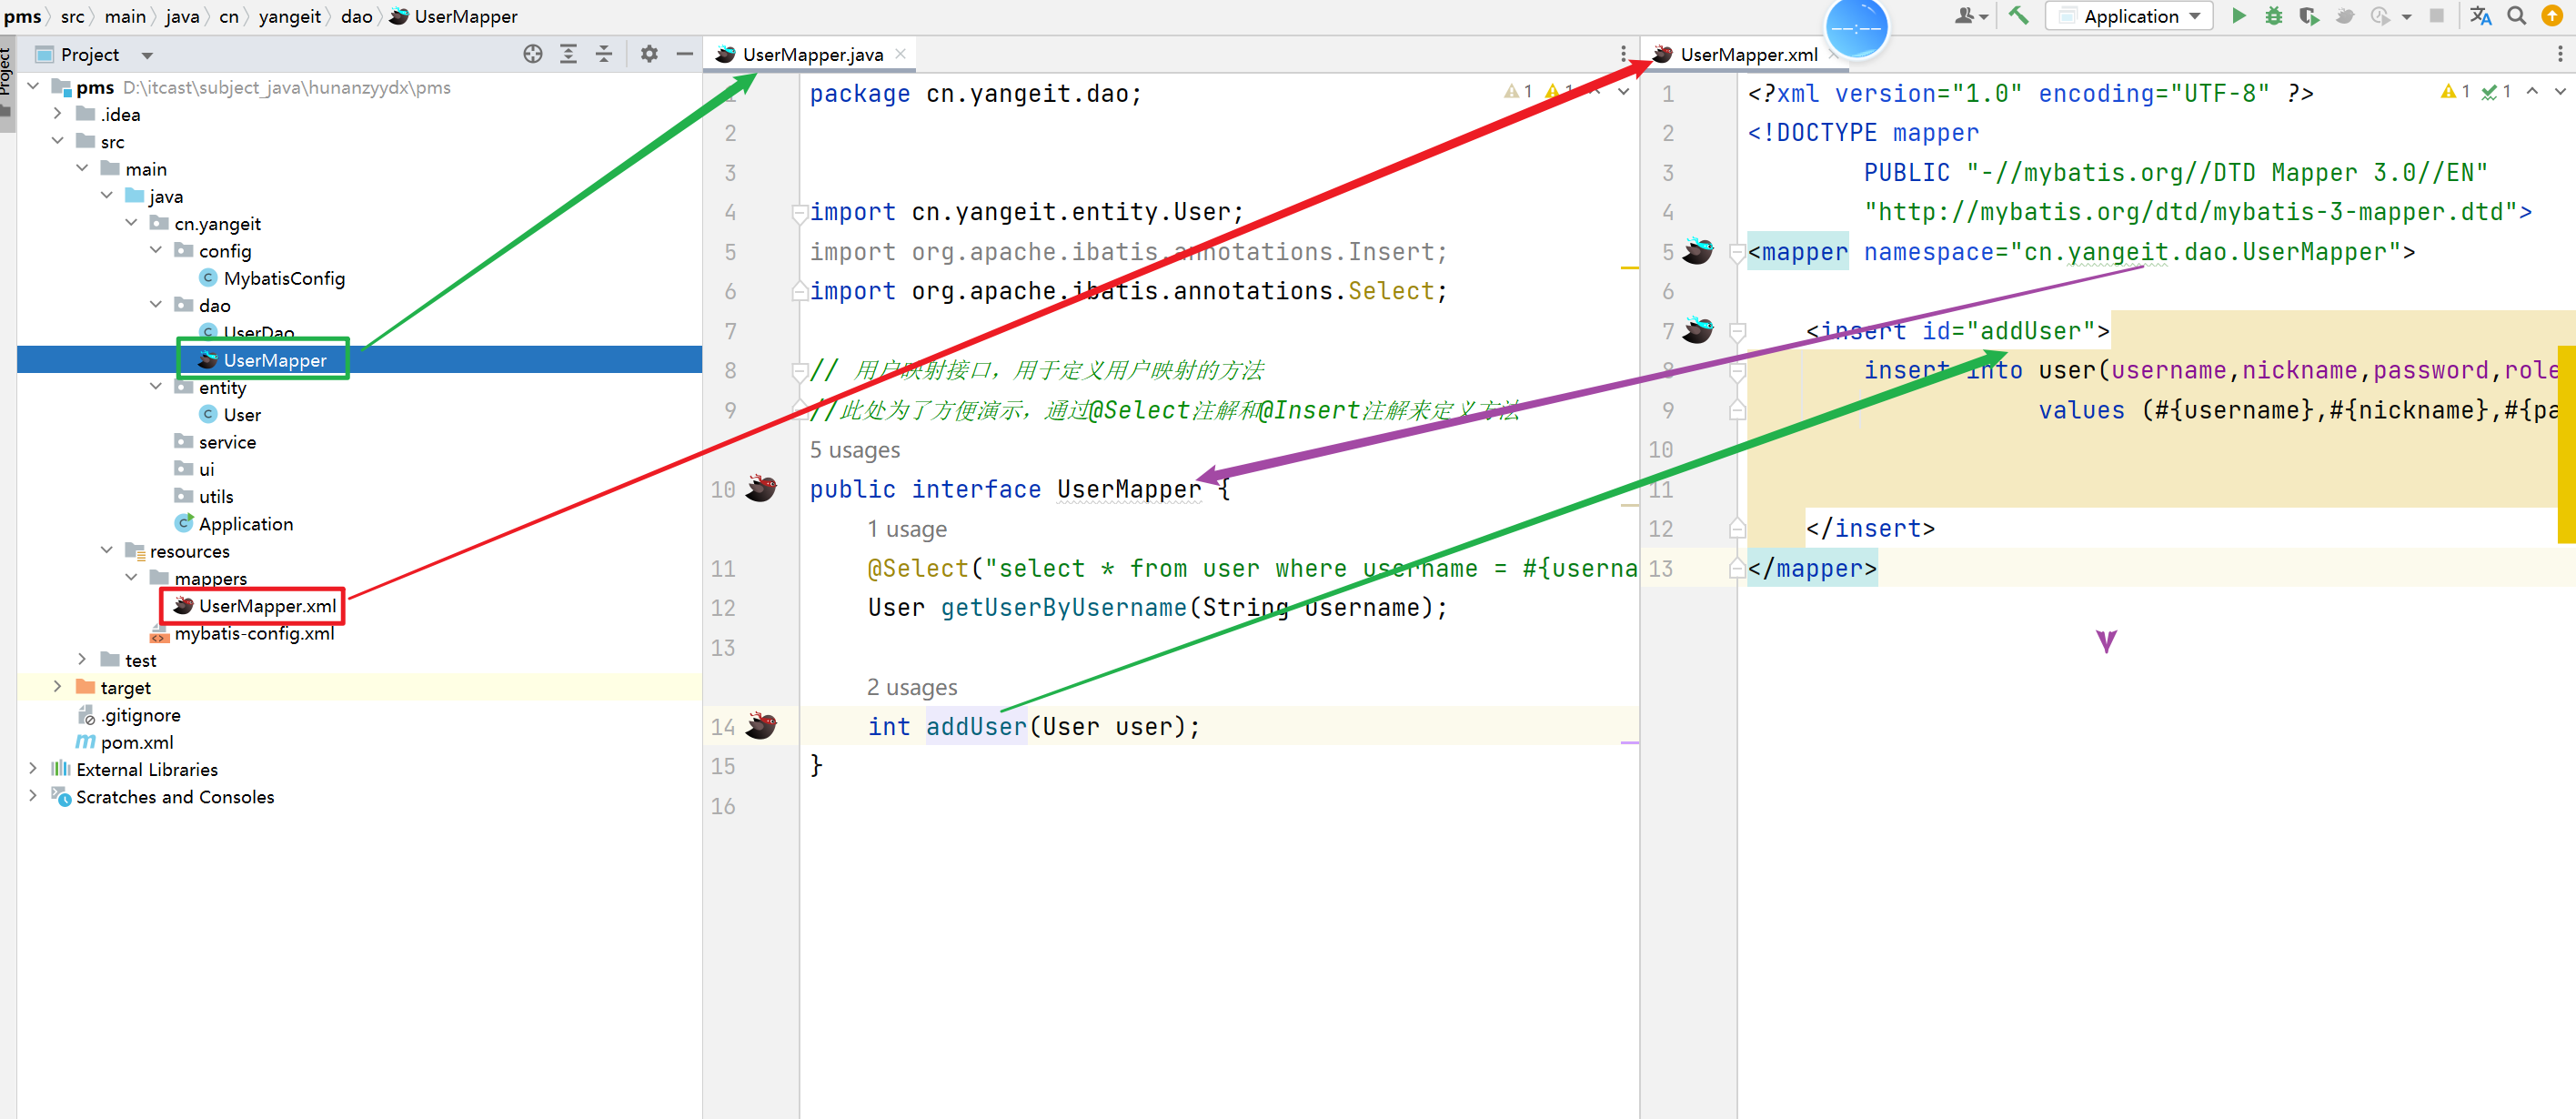Click the green Run Application button

click(x=2239, y=16)
